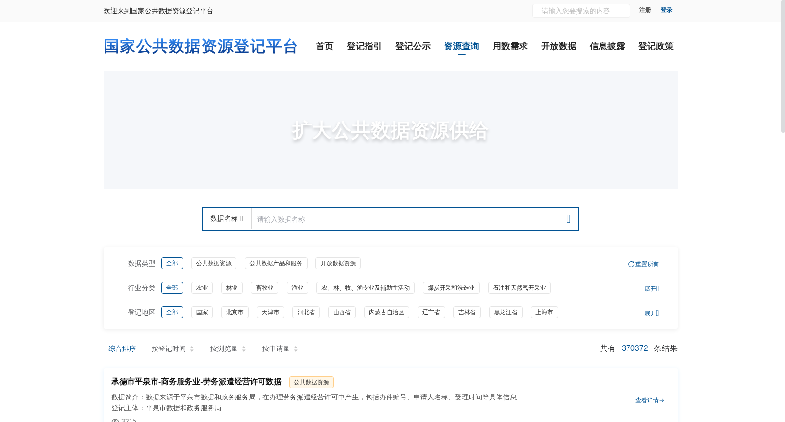Screen dimensions: 785x422
Task: Open 登记公示 nav item
Action: [413, 46]
